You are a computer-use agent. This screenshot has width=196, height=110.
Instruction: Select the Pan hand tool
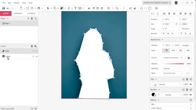point(32,8)
